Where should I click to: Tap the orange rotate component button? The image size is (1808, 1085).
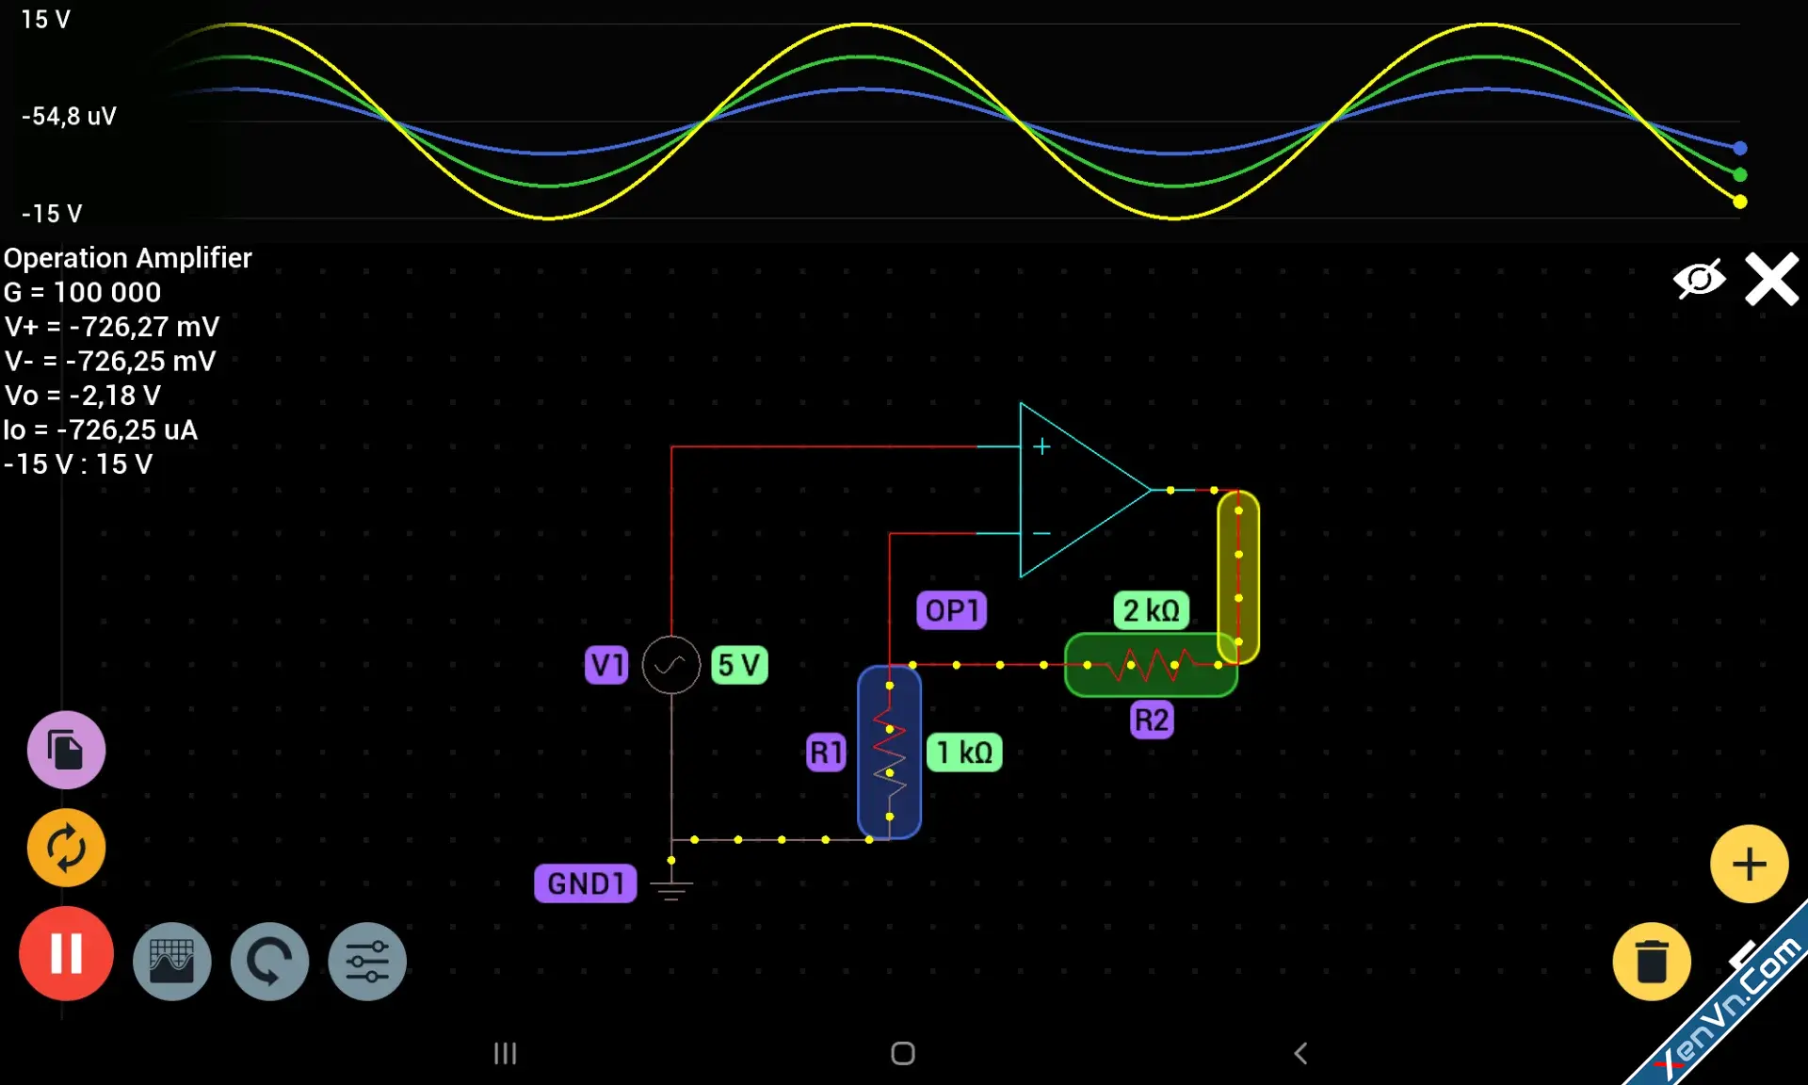click(66, 848)
